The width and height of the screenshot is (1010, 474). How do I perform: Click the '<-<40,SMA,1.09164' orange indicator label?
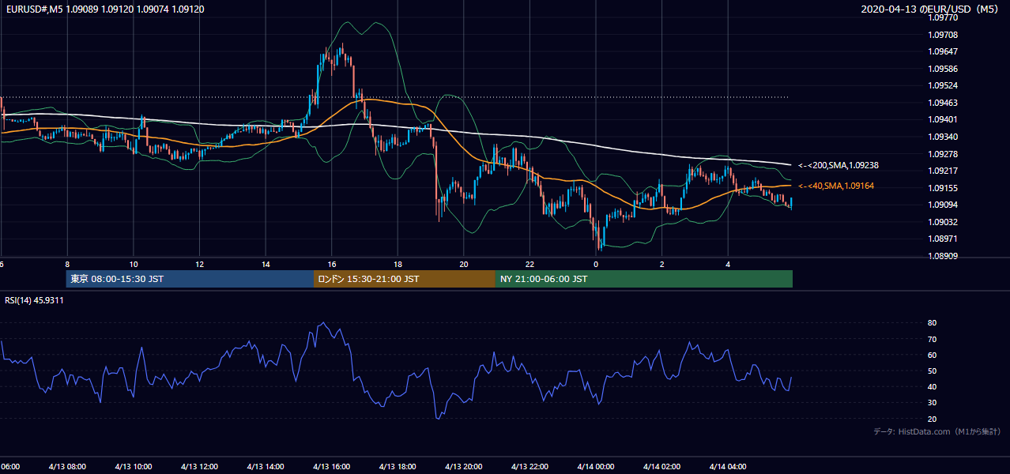coord(836,186)
